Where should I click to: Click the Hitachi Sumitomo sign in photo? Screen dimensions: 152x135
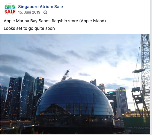(x=139, y=128)
